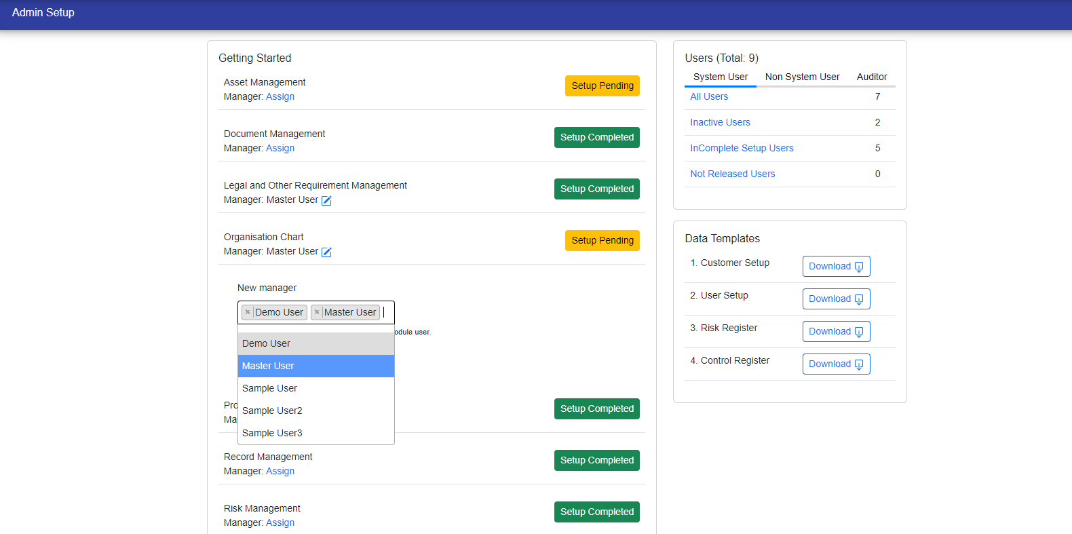Download the Control Register template
This screenshot has height=534, width=1072.
point(836,364)
